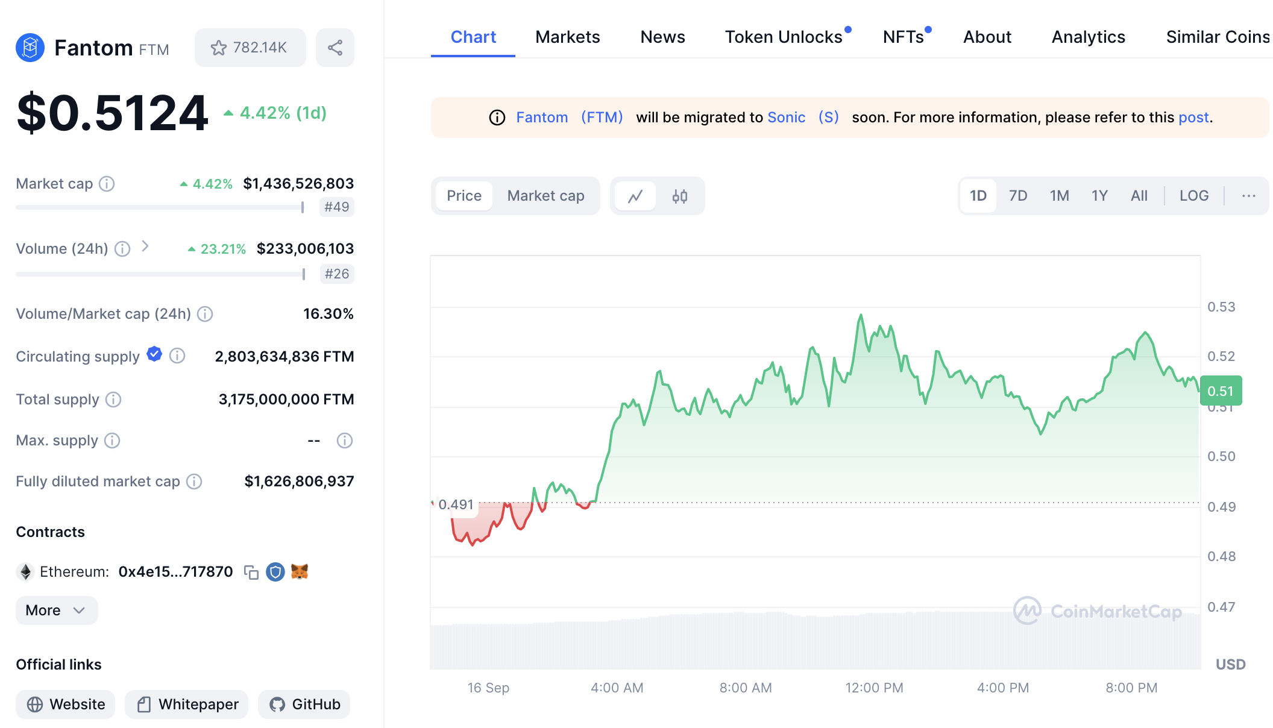Expand Volume (24h) chevron arrow
The height and width of the screenshot is (728, 1273).
(x=145, y=246)
